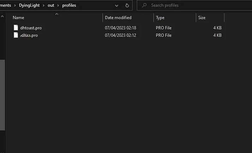The image size is (252, 153).
Task: Click the dhtoast.pro file icon
Action: point(16,28)
